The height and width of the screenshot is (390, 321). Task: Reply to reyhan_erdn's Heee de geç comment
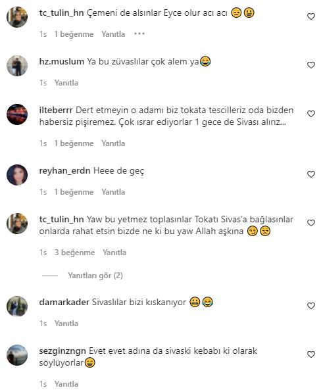click(x=113, y=192)
